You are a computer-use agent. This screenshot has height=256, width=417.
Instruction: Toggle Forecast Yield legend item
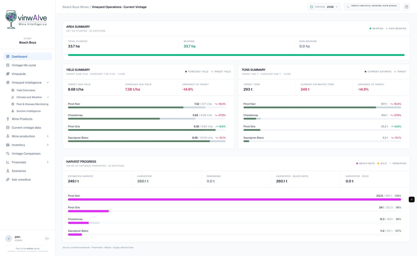197,72
